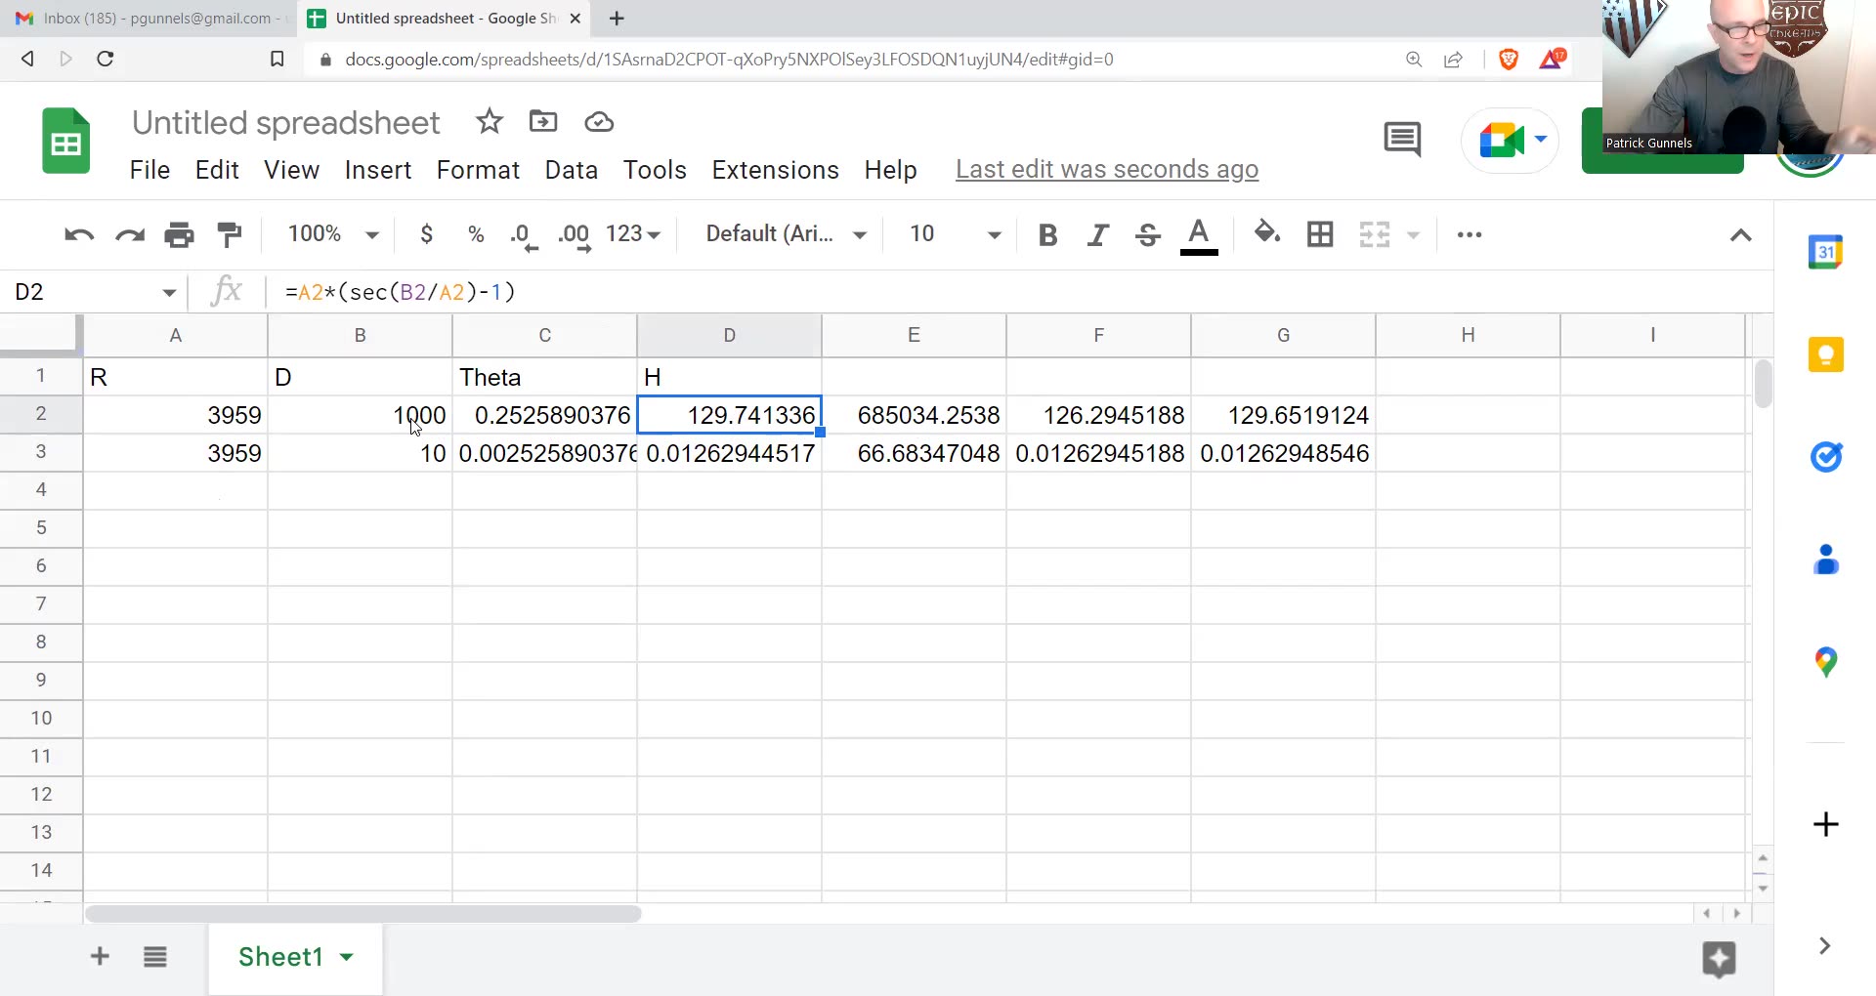
Task: Open the Extensions menu
Action: point(775,170)
